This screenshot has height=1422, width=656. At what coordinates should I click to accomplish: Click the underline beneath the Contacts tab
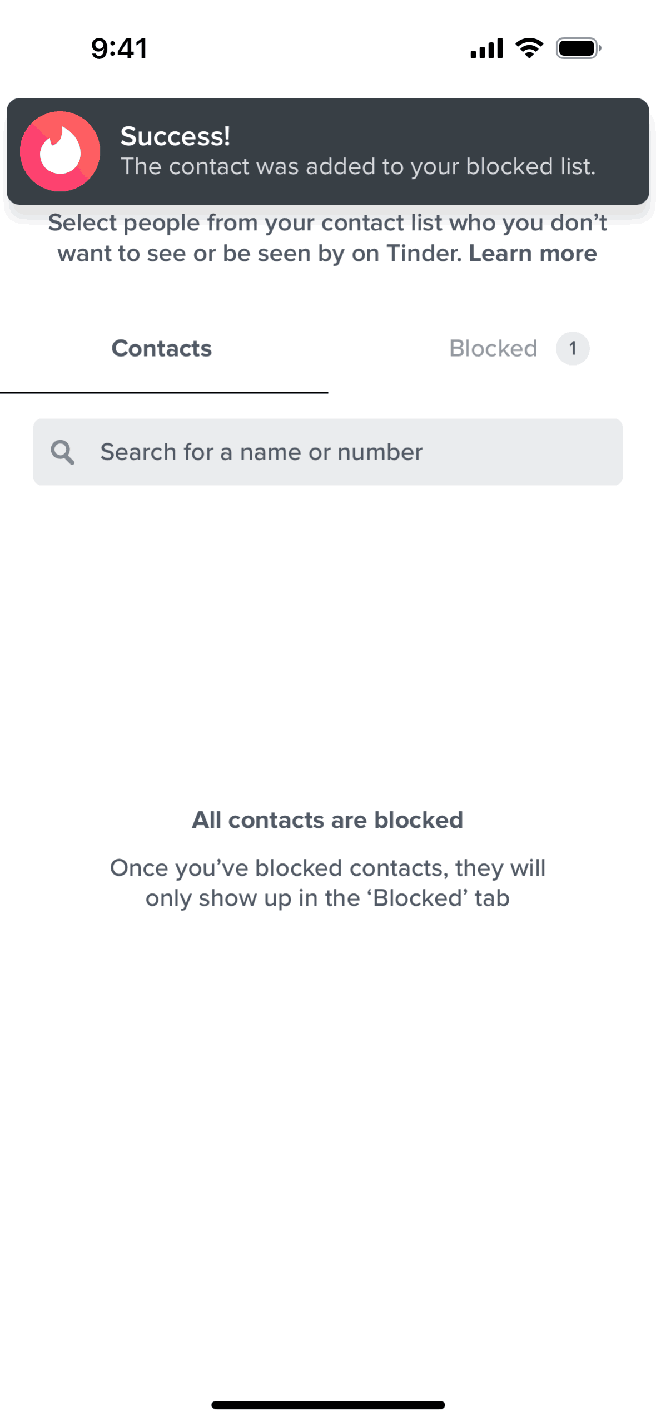tap(164, 392)
